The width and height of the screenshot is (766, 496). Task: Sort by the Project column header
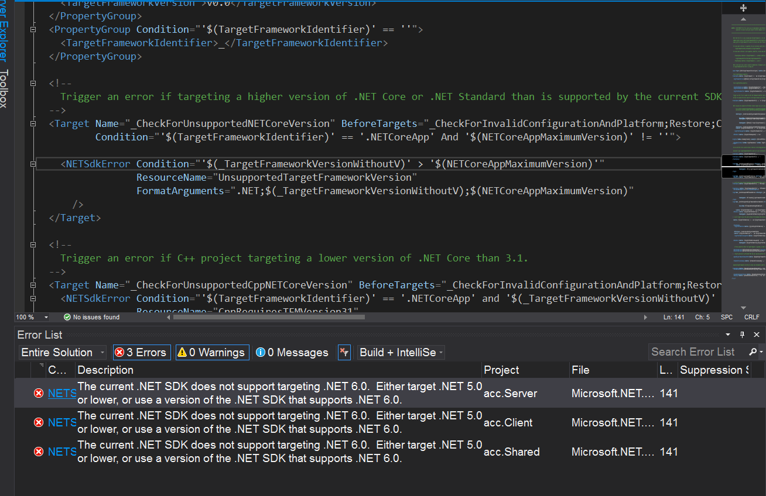pyautogui.click(x=525, y=370)
